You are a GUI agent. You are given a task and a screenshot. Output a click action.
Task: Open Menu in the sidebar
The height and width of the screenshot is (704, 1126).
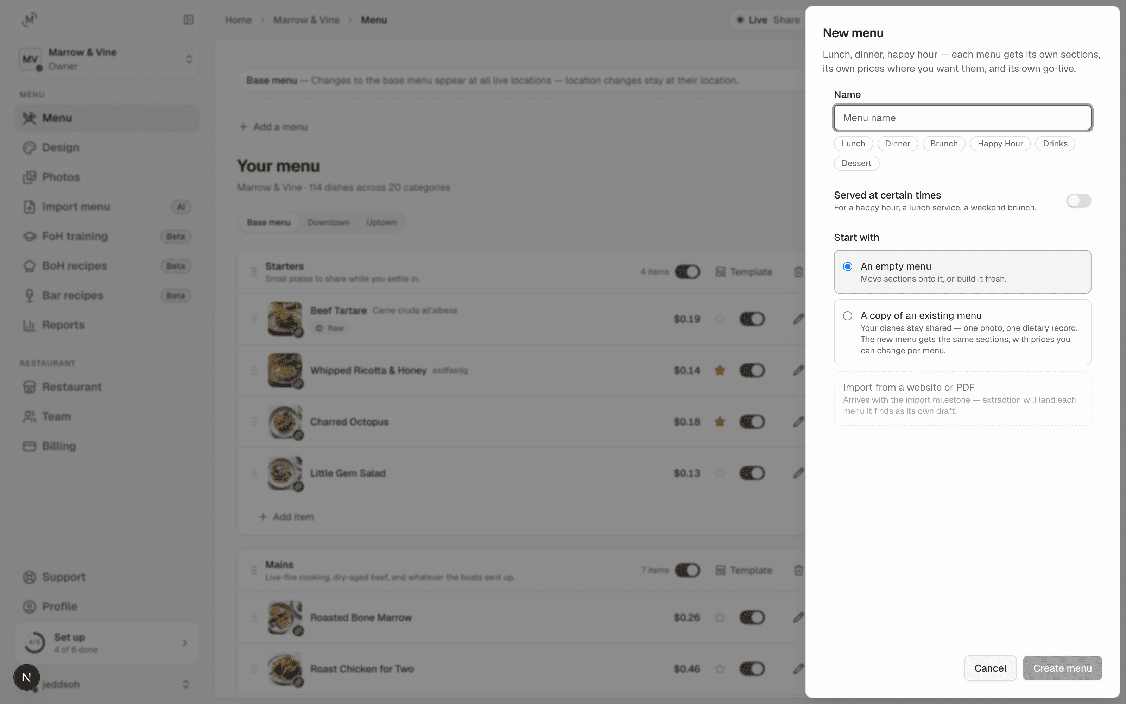(x=107, y=118)
